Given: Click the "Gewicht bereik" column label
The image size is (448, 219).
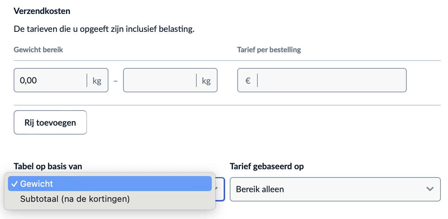Looking at the screenshot, I should pos(38,50).
